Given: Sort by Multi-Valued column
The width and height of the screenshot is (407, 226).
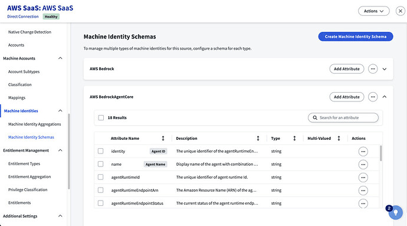Looking at the screenshot, I should tap(339, 139).
